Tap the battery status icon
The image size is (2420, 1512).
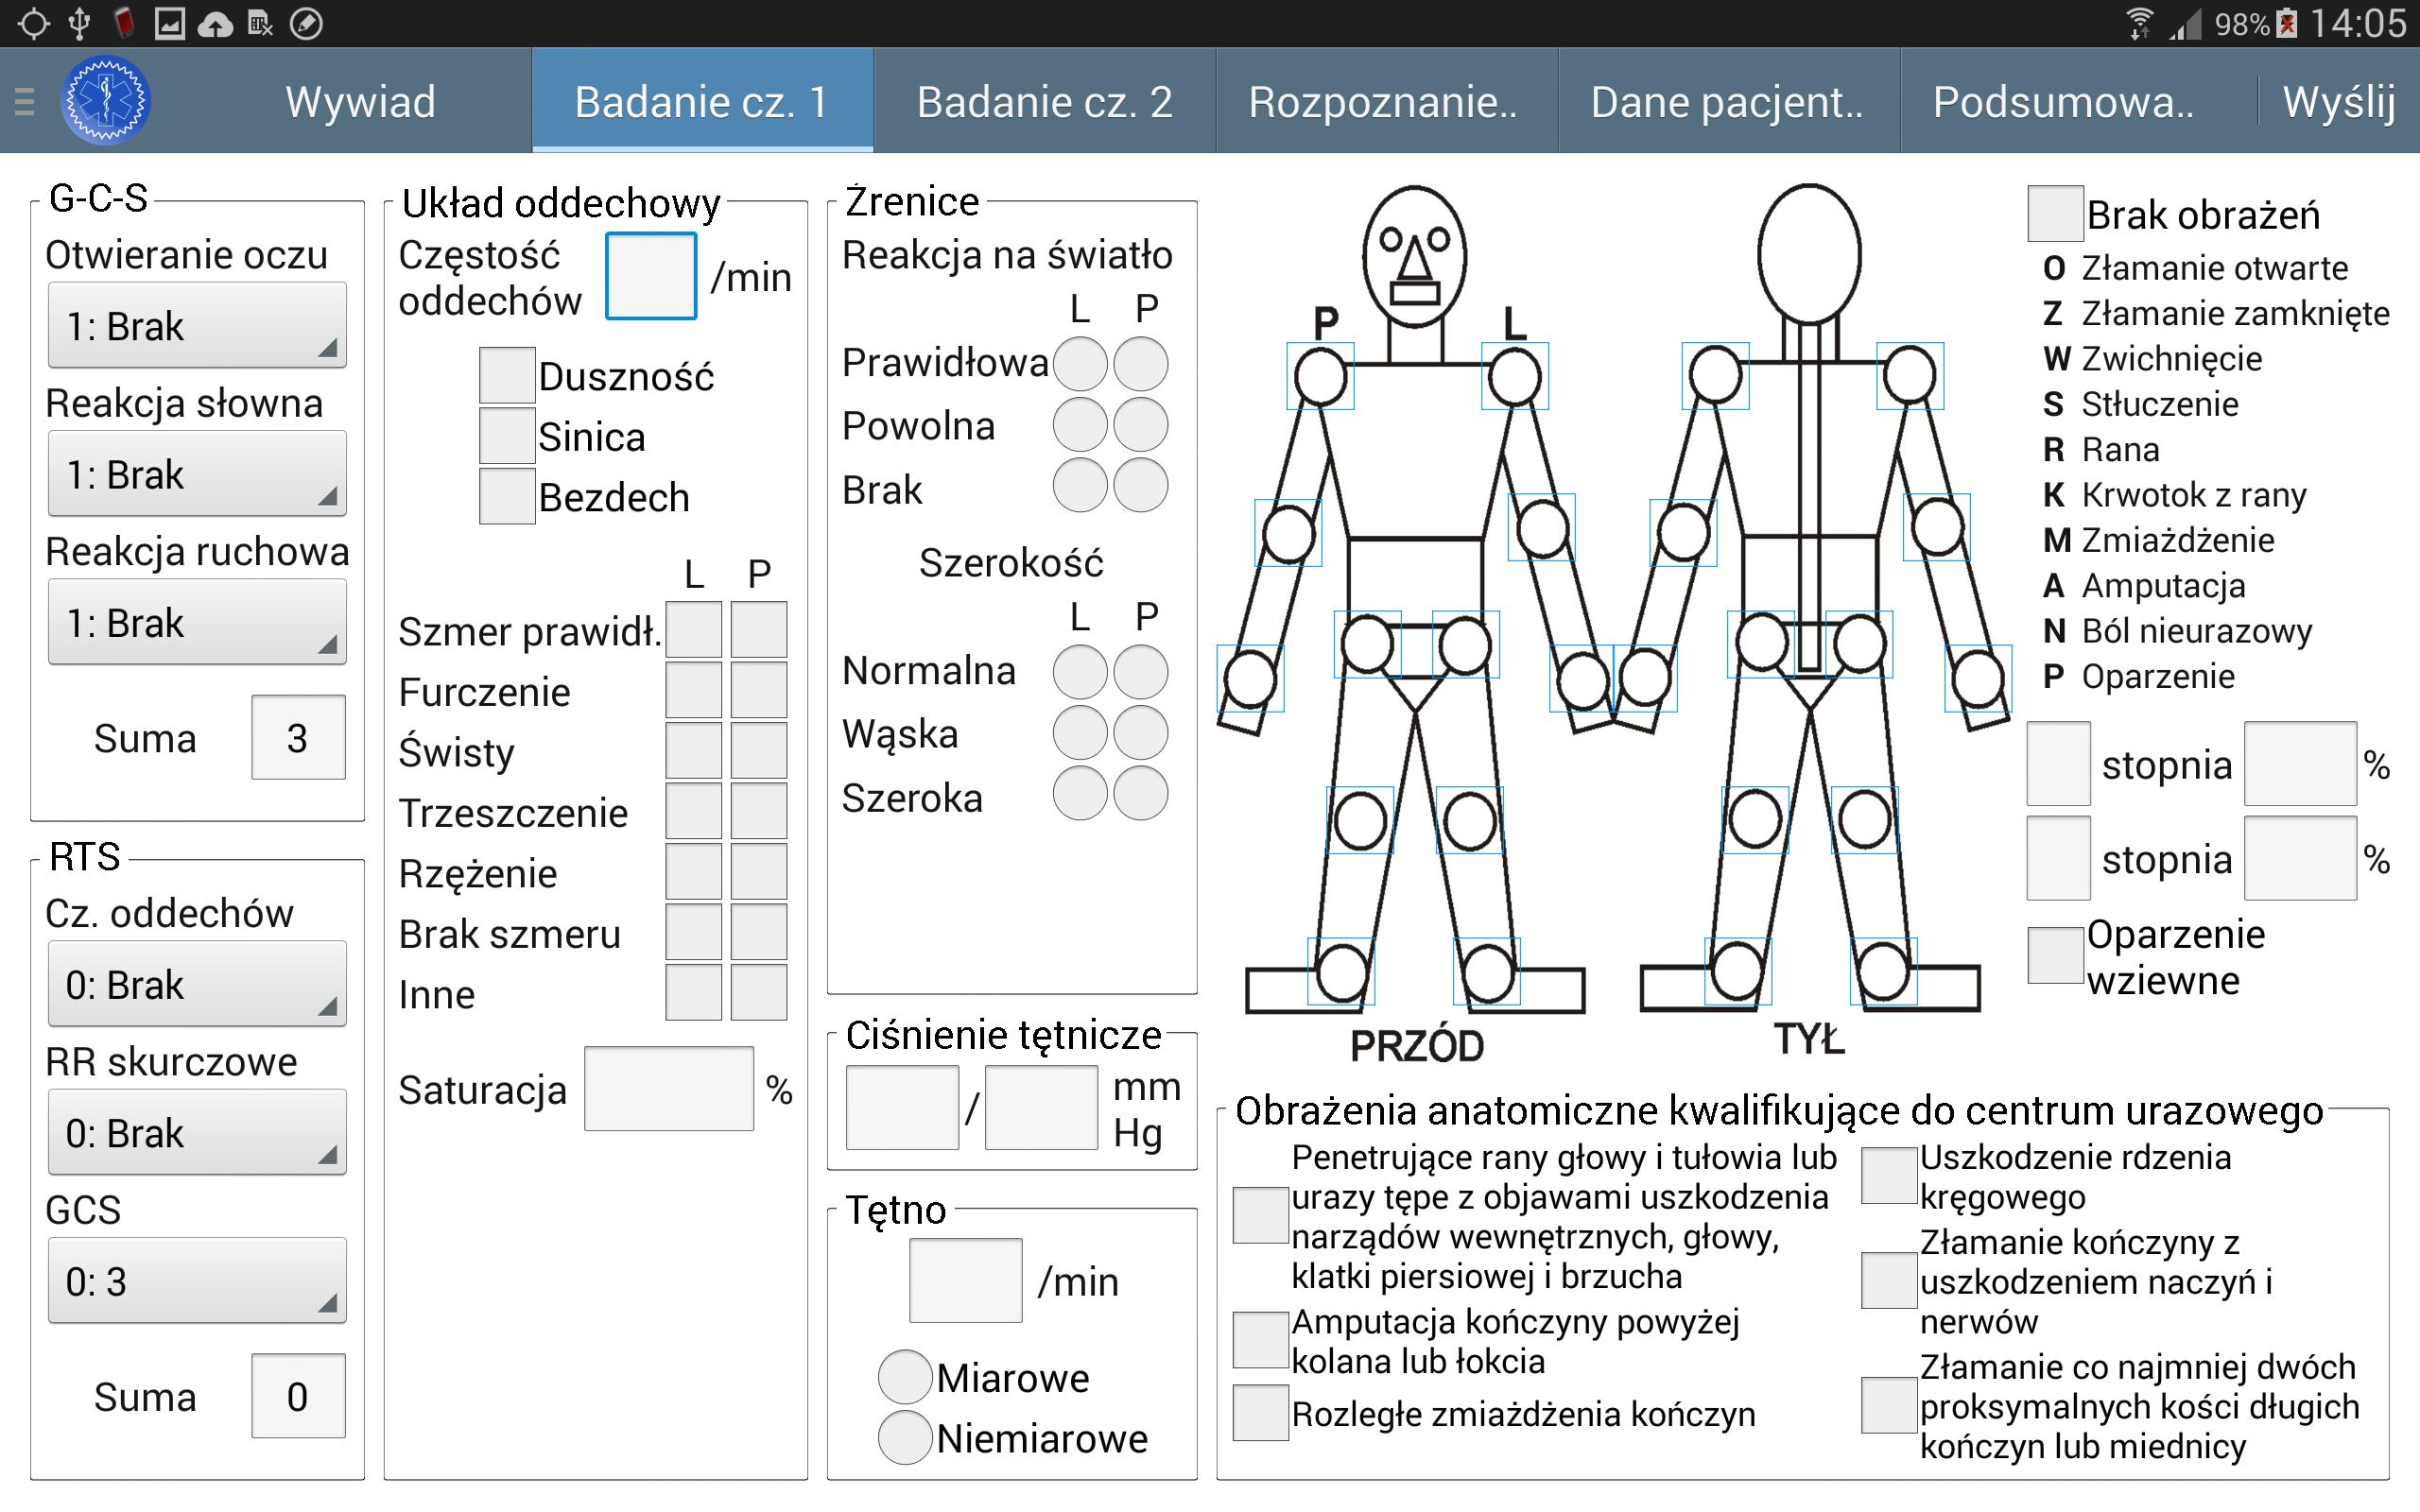pos(2287,23)
